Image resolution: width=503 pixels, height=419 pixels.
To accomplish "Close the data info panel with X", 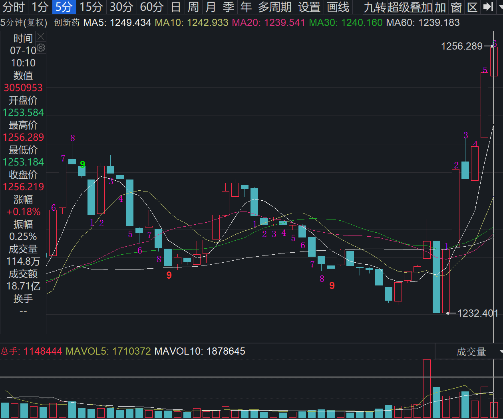I will [x=41, y=37].
